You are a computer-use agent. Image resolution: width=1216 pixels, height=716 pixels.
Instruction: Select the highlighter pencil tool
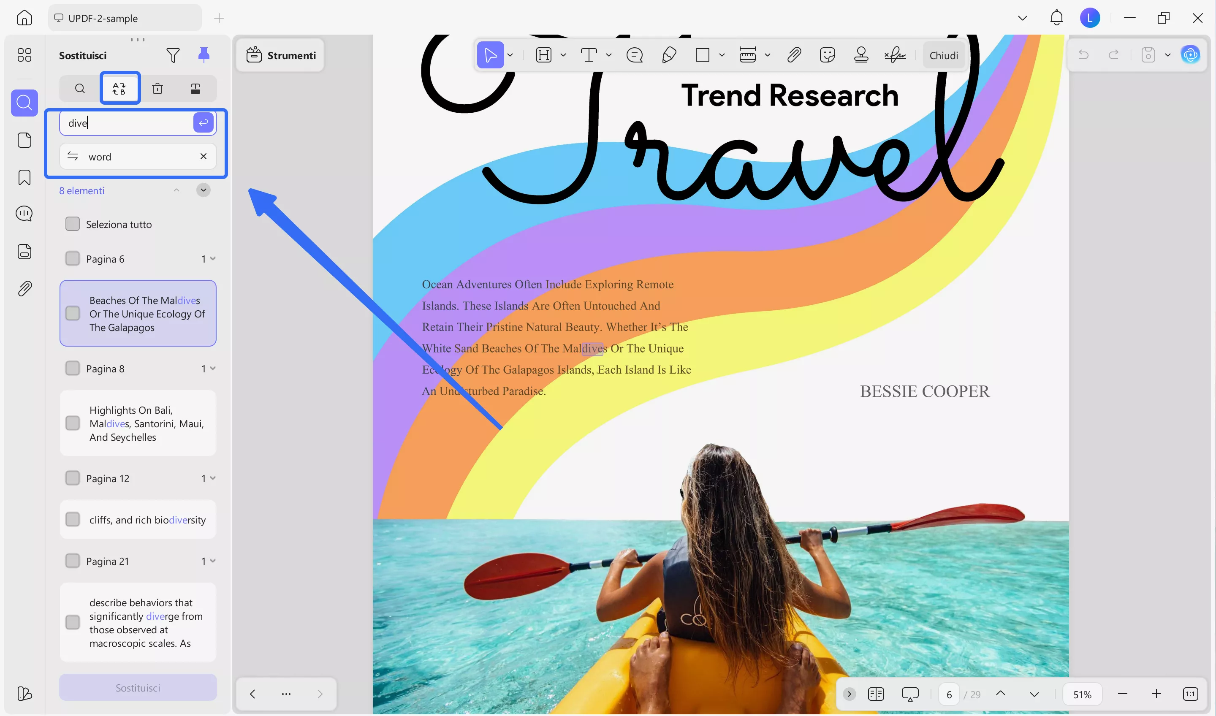[670, 54]
